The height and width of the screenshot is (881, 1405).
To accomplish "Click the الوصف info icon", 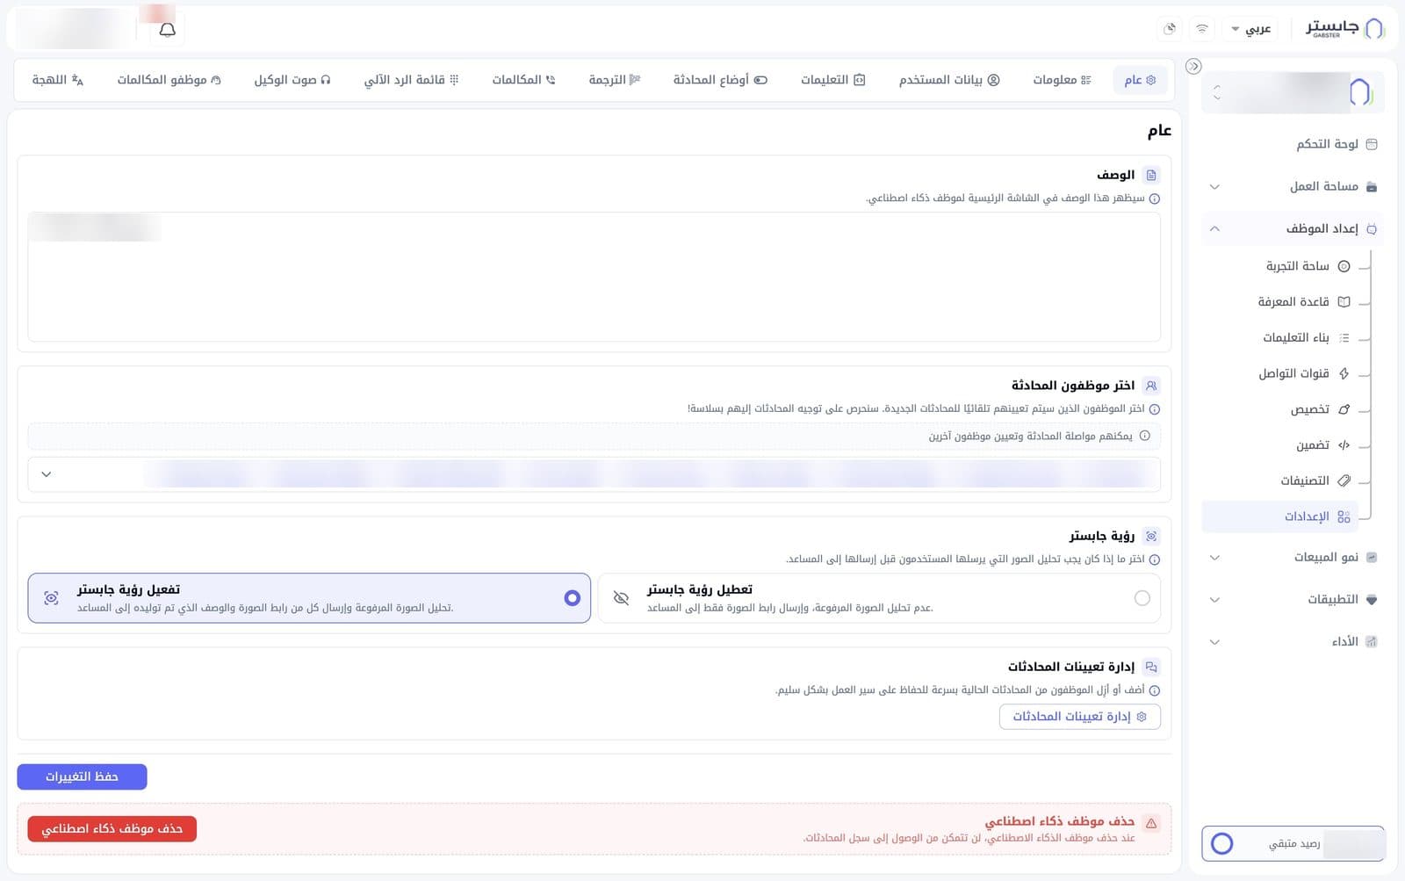I will point(1155,199).
